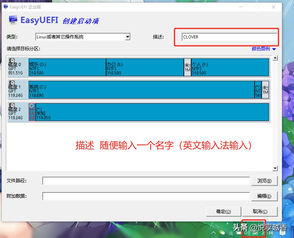Click the EasyUEFI title bar icon

(5, 7)
